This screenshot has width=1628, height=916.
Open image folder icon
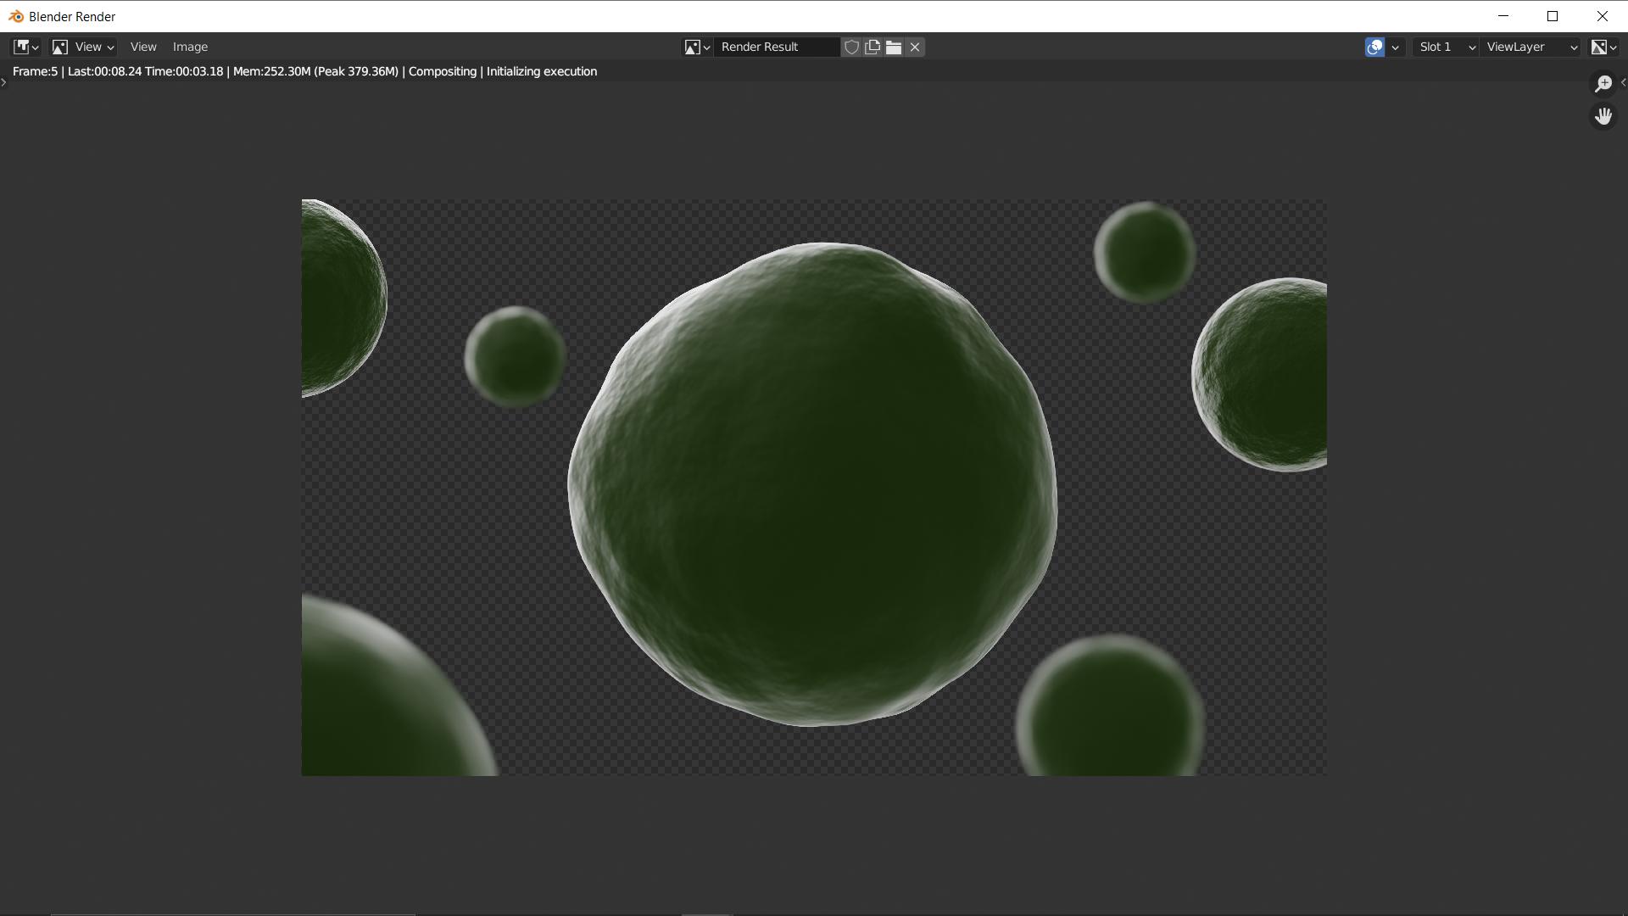(894, 47)
